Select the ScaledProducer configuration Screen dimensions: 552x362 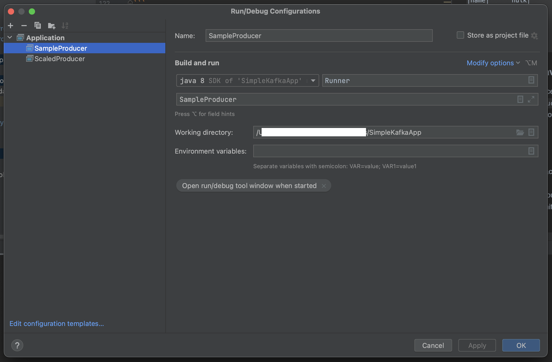60,59
